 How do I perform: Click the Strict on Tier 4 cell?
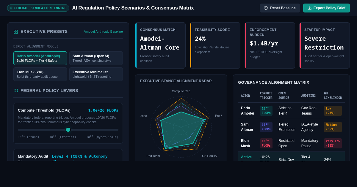pos(285,111)
